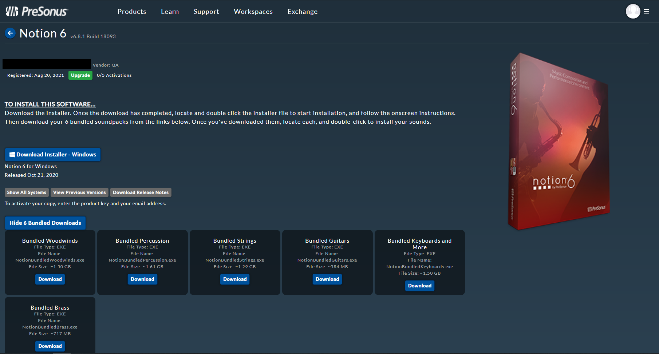Click Bundled Keyboards and More title
Viewport: 659px width, 354px height.
coord(419,244)
